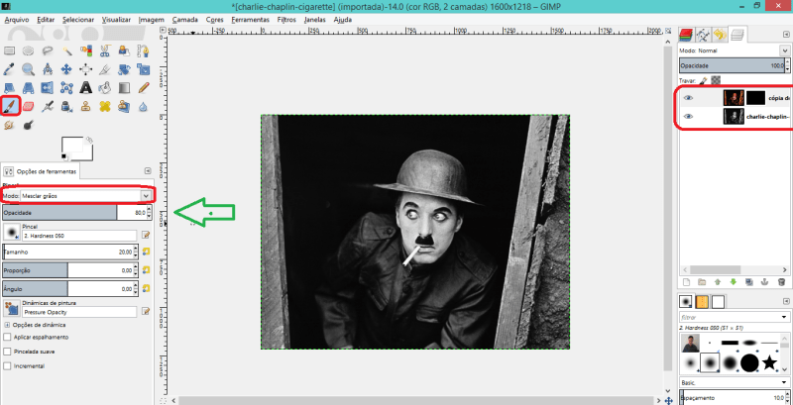Open the Camada menu

(x=184, y=19)
